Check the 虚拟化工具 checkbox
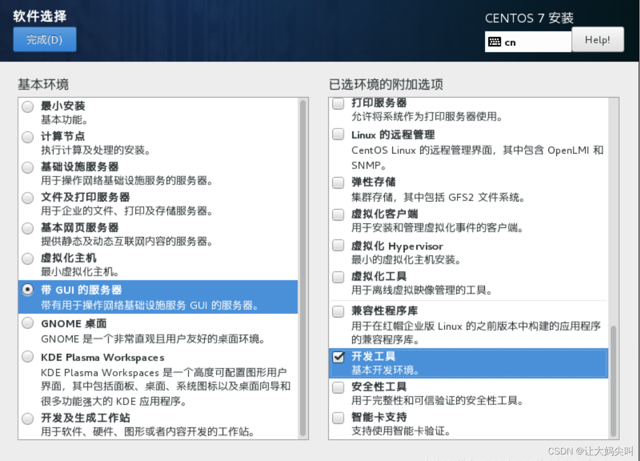Viewport: 640px width, 461px height. (x=339, y=276)
